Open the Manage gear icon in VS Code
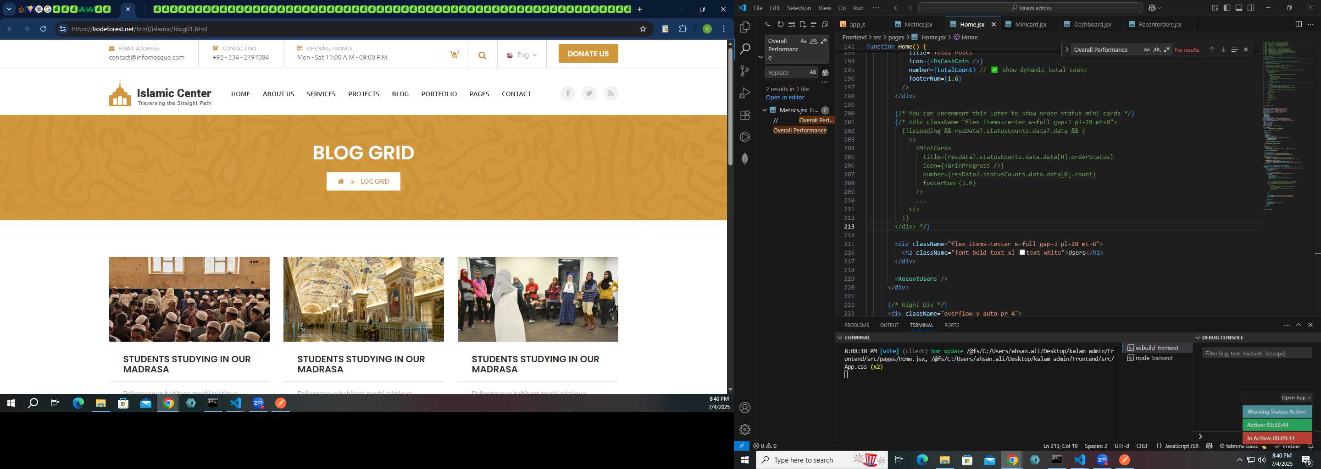This screenshot has width=1321, height=469. tap(744, 430)
